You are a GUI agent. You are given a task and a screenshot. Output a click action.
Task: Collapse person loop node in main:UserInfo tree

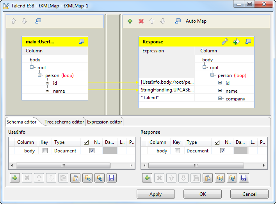tap(39, 75)
